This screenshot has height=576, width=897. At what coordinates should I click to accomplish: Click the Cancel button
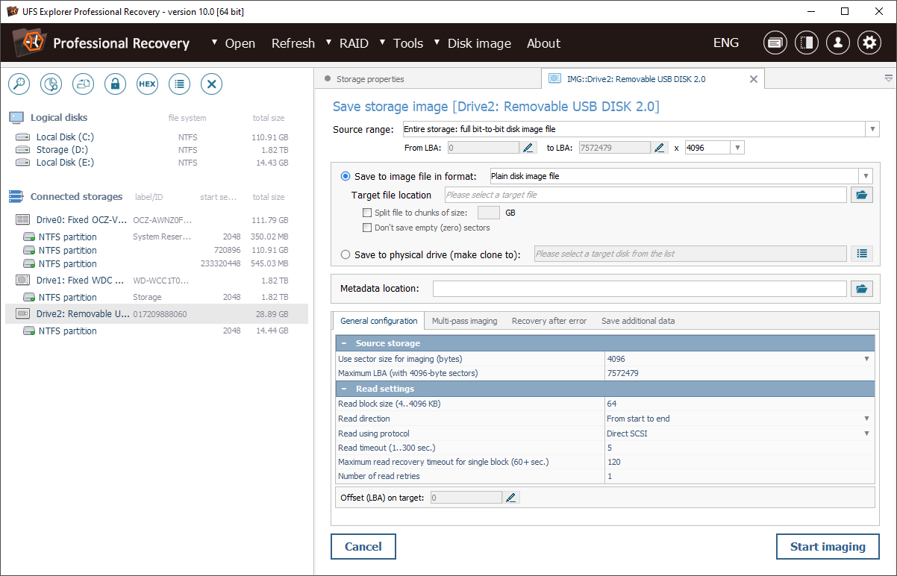click(x=363, y=546)
